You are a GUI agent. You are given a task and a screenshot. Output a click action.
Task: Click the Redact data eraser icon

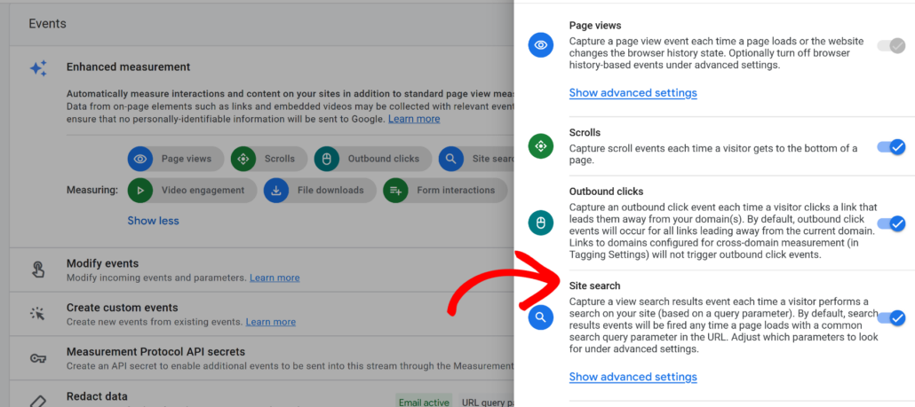[38, 401]
